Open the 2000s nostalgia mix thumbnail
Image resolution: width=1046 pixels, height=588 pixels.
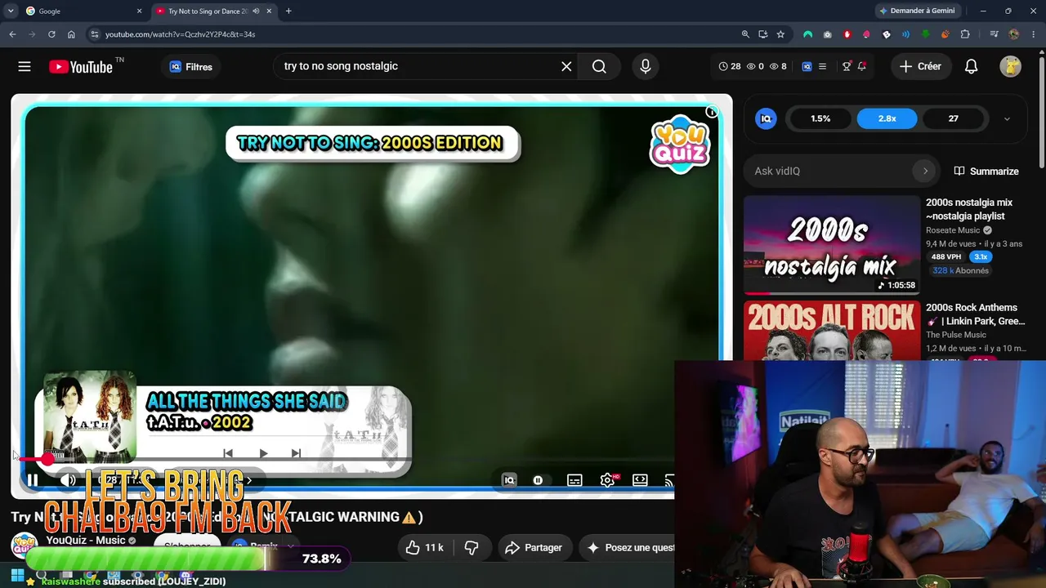pyautogui.click(x=832, y=245)
